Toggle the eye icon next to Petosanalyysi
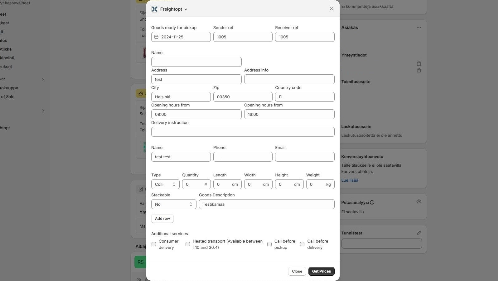The image size is (499, 281). click(419, 201)
